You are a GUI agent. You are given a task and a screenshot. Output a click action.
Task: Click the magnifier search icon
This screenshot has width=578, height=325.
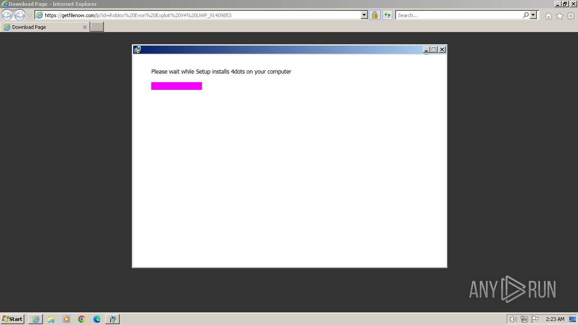[x=526, y=15]
